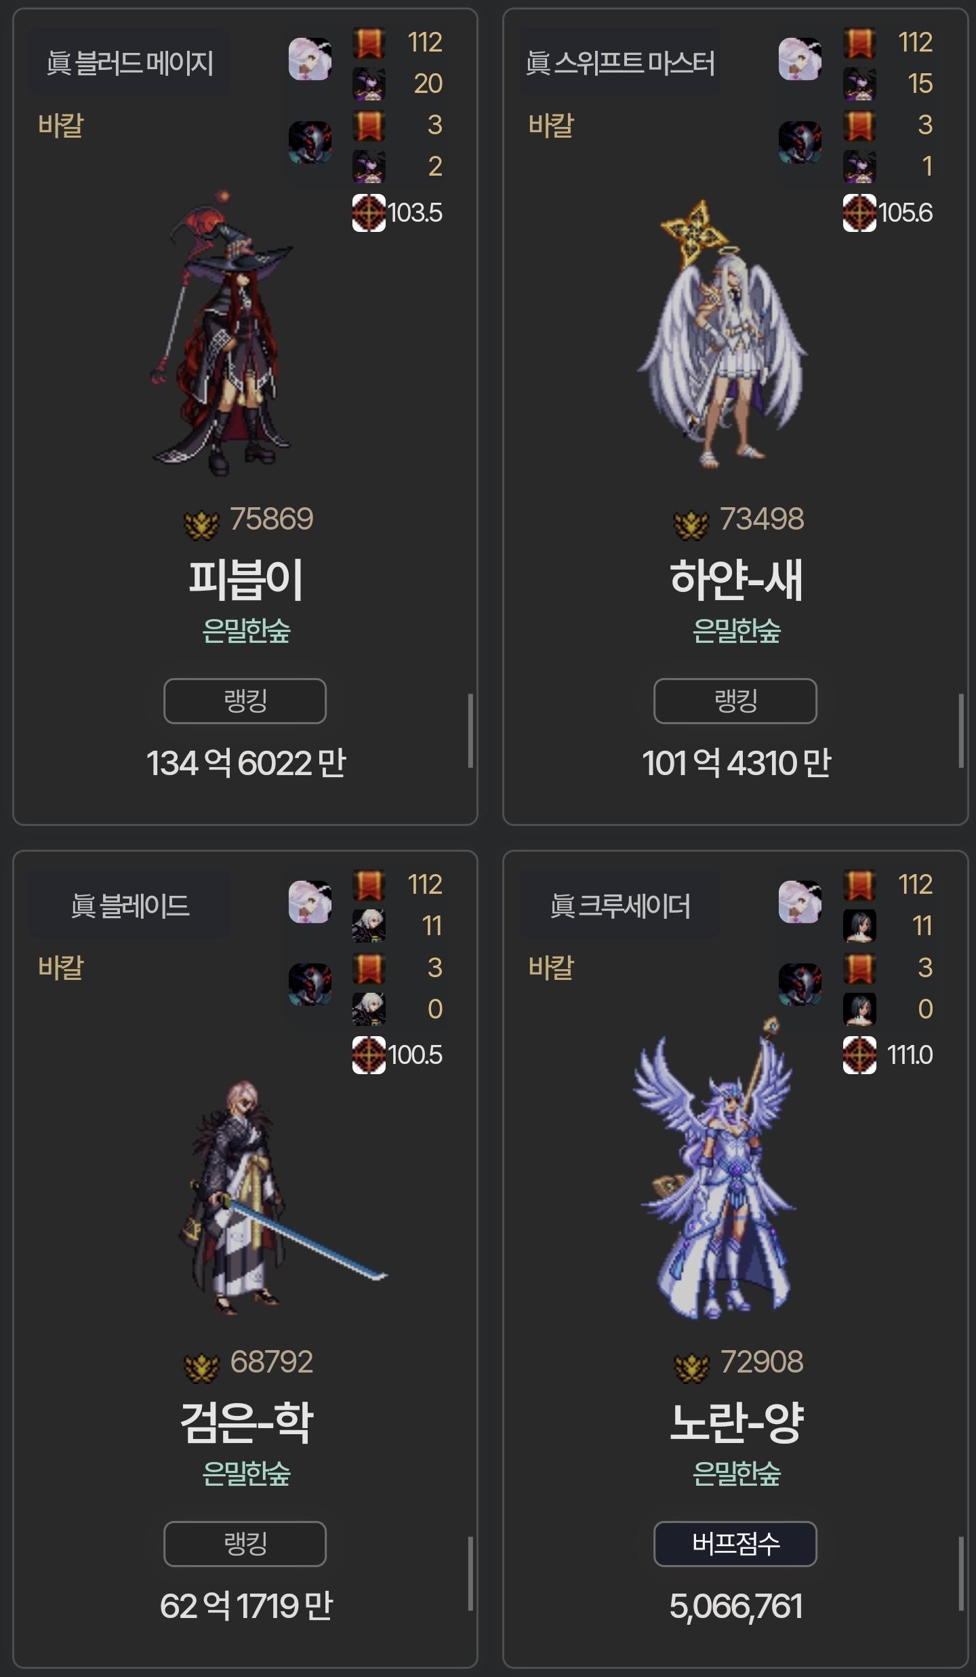976x1677 pixels.
Task: Click the crosshair icon beside 103.5
Action: click(x=369, y=213)
